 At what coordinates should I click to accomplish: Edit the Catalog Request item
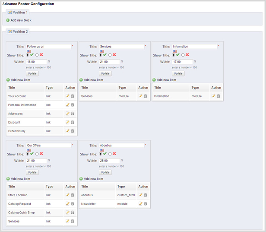pyautogui.click(x=67, y=203)
